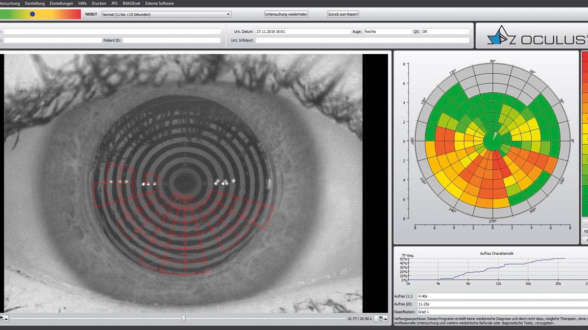Open the IMAGEnet menu
588x330 pixels.
point(131,3)
